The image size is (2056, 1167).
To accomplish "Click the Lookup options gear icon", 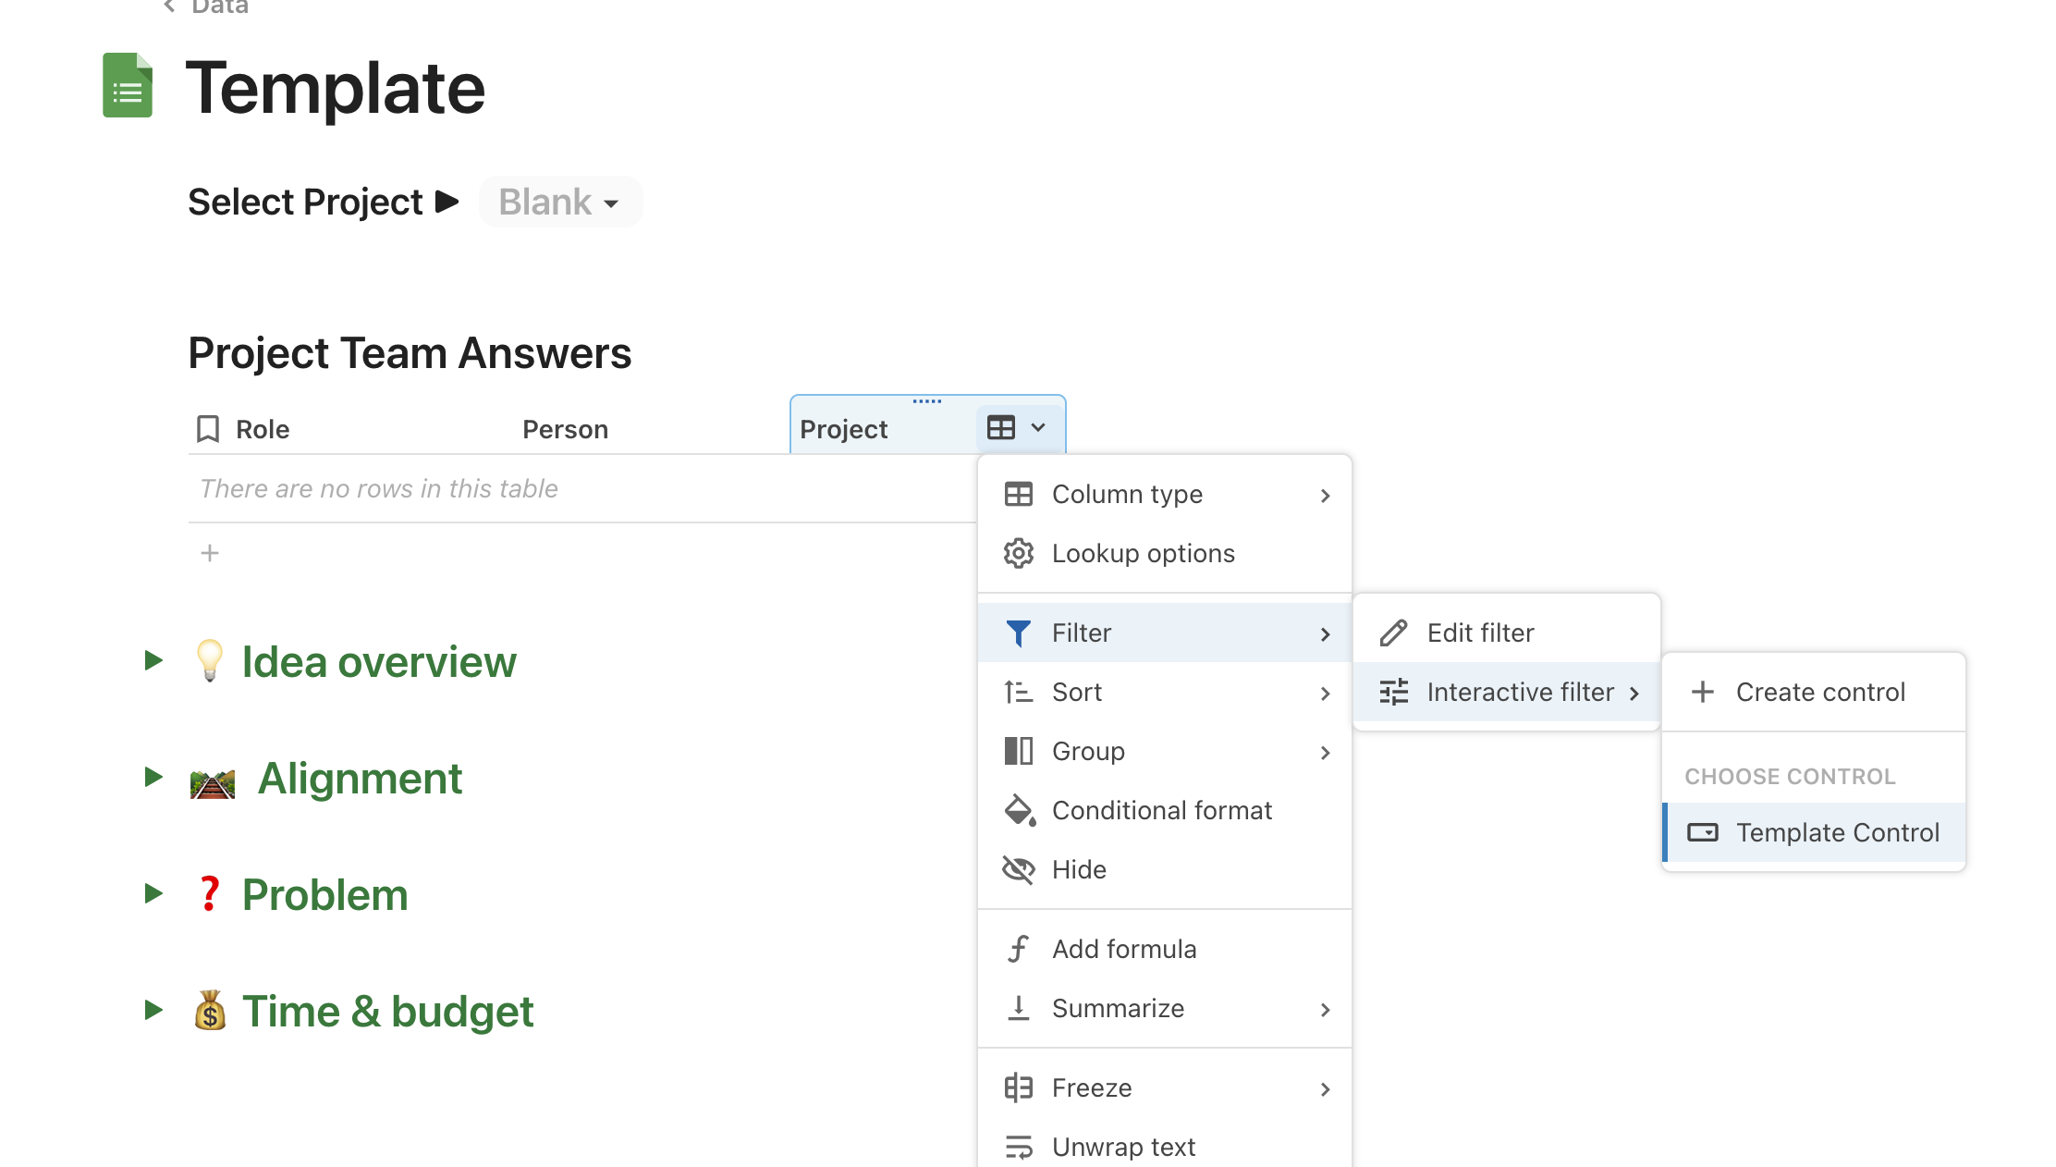I will tap(1018, 553).
